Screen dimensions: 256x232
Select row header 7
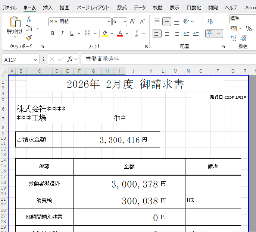point(3,119)
